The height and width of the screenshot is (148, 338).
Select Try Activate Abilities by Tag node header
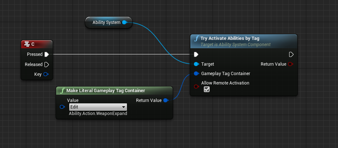[x=244, y=41]
